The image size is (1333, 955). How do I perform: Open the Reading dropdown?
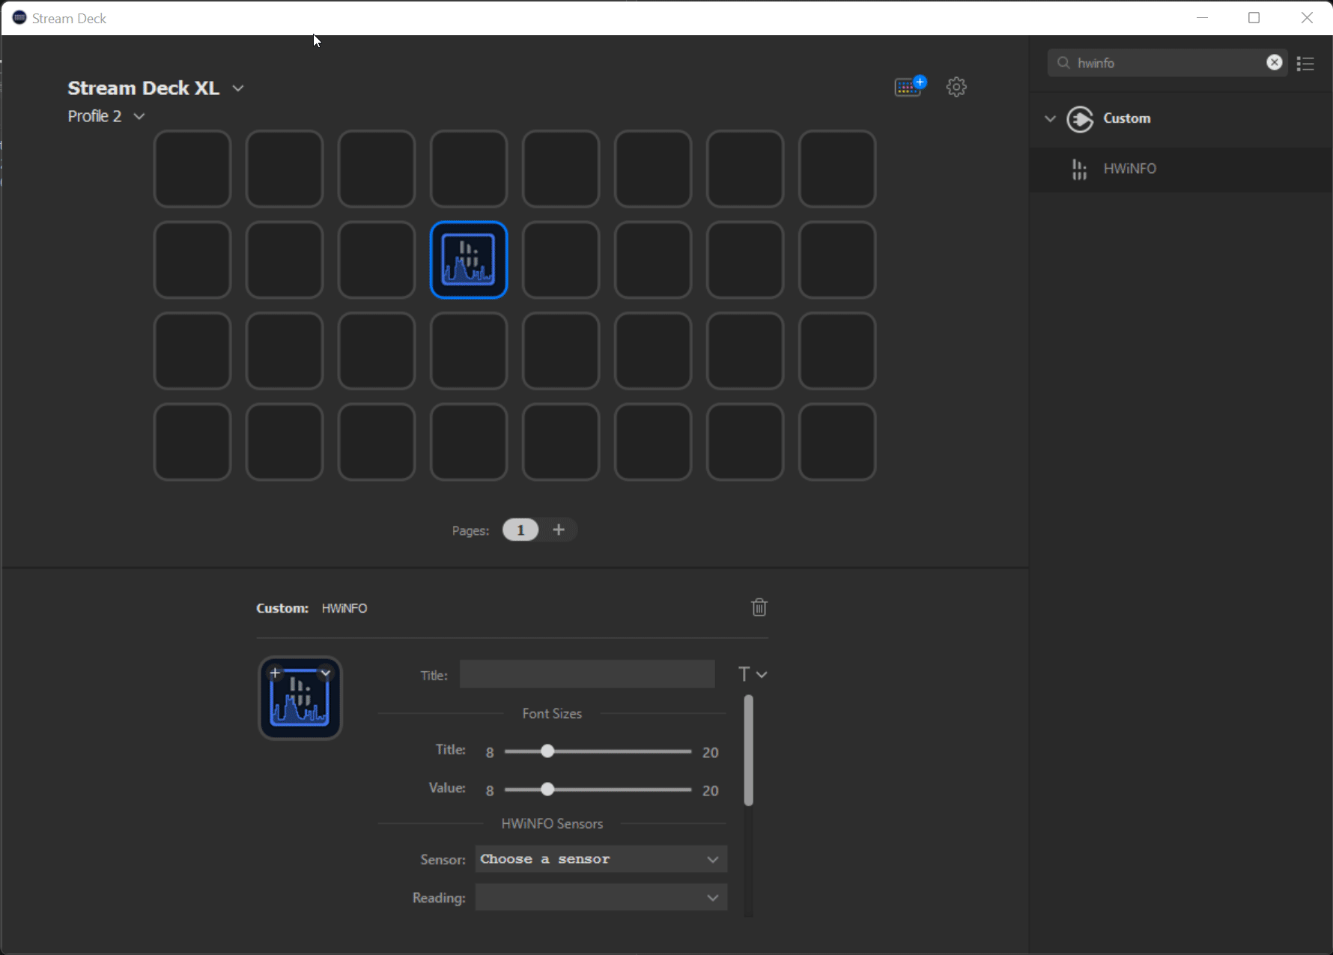pyautogui.click(x=601, y=897)
